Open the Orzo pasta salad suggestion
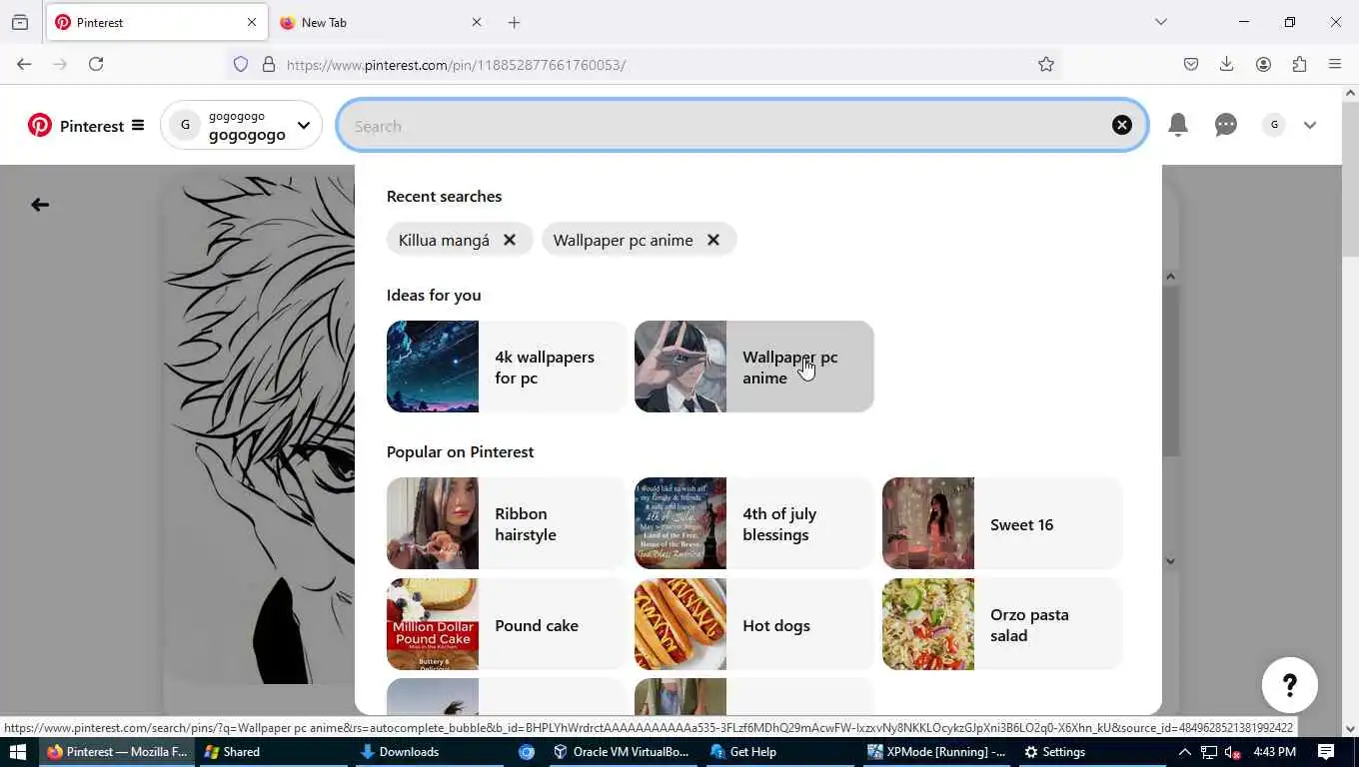This screenshot has height=767, width=1359. [x=1002, y=624]
